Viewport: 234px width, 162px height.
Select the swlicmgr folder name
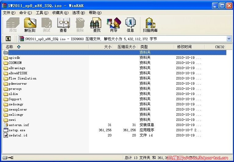[16, 115]
